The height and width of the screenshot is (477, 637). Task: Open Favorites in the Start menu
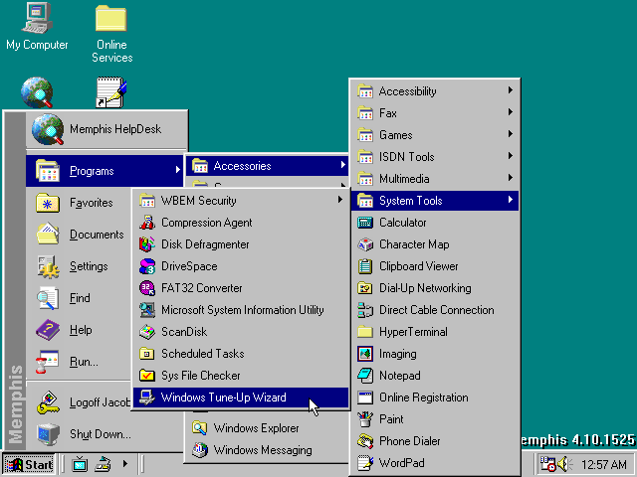pos(80,203)
